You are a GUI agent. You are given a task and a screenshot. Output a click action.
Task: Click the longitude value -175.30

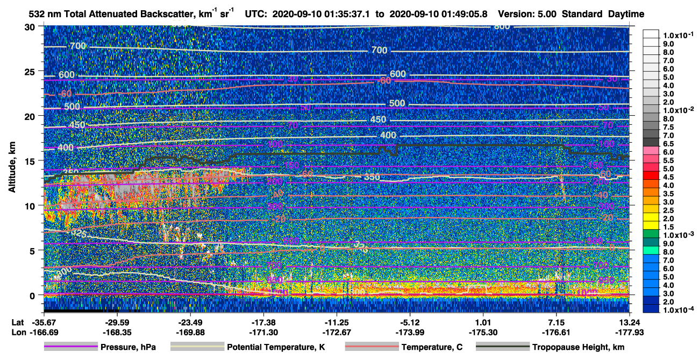pos(483,332)
